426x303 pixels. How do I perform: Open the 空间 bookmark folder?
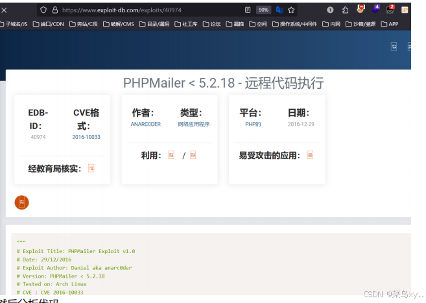click(258, 24)
